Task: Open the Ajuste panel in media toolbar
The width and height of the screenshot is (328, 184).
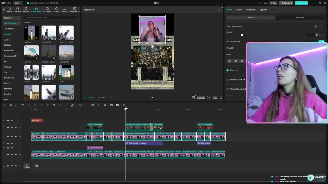Action: [64, 10]
